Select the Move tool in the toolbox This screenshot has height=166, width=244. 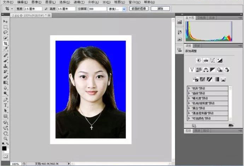click(x=6, y=21)
